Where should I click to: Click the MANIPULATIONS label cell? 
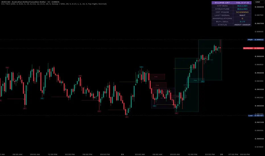point(222,18)
